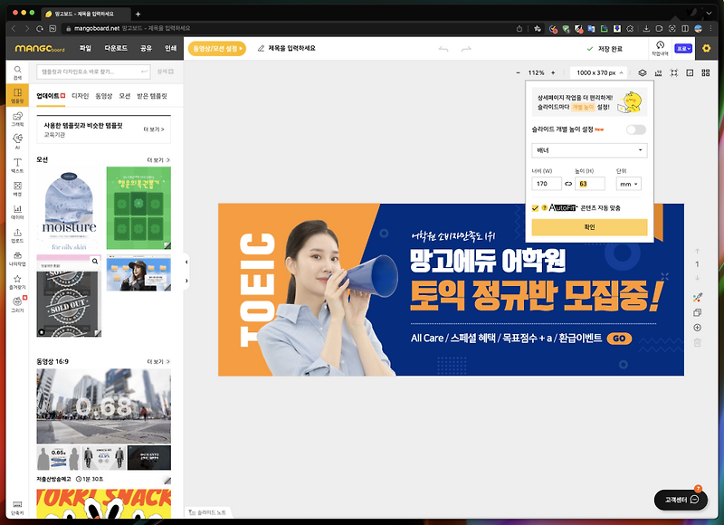Open the slide grid view icon
Screen dimensions: 724x525
tap(706, 73)
